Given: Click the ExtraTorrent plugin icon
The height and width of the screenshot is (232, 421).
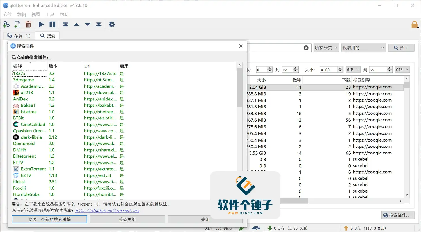Looking at the screenshot, I should click(16, 169).
